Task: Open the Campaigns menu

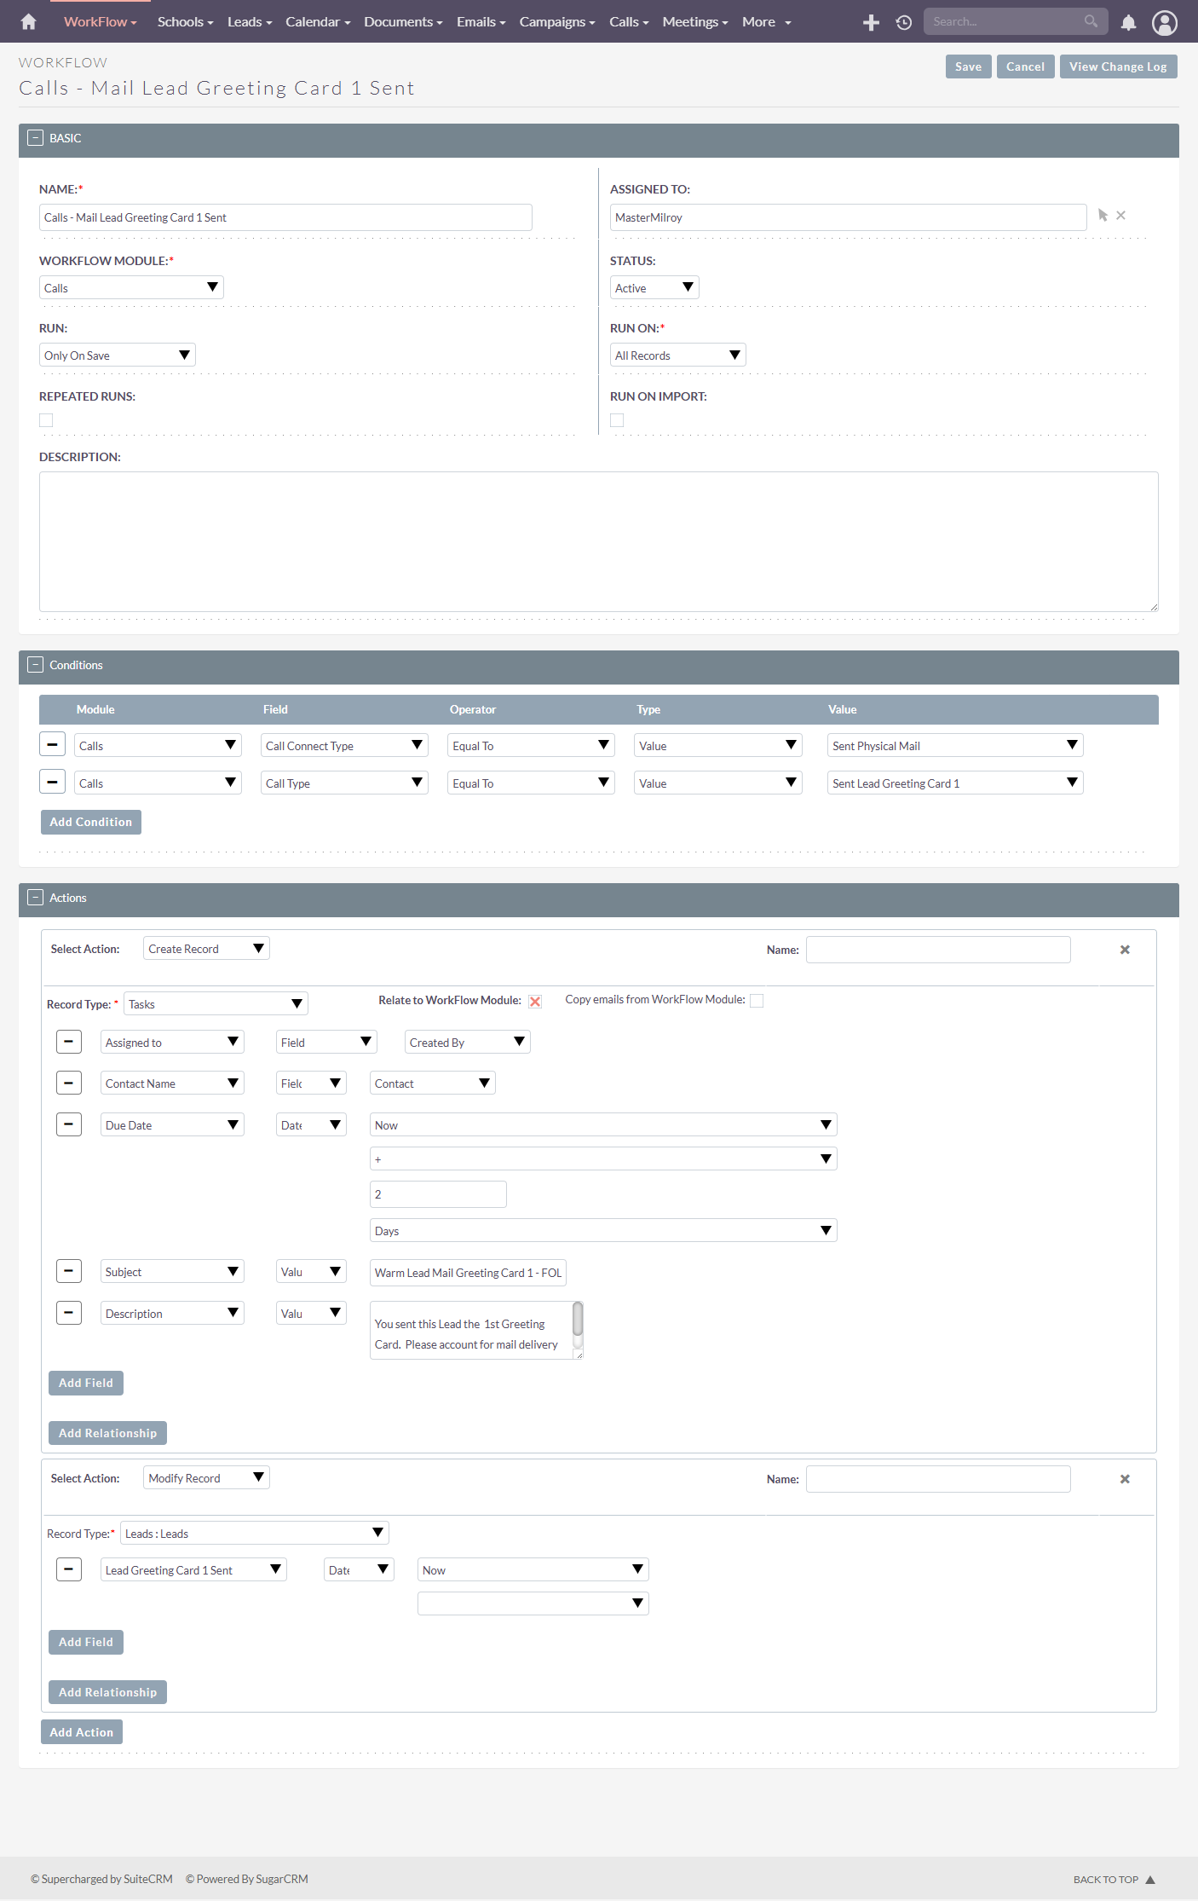Action: coord(557,21)
